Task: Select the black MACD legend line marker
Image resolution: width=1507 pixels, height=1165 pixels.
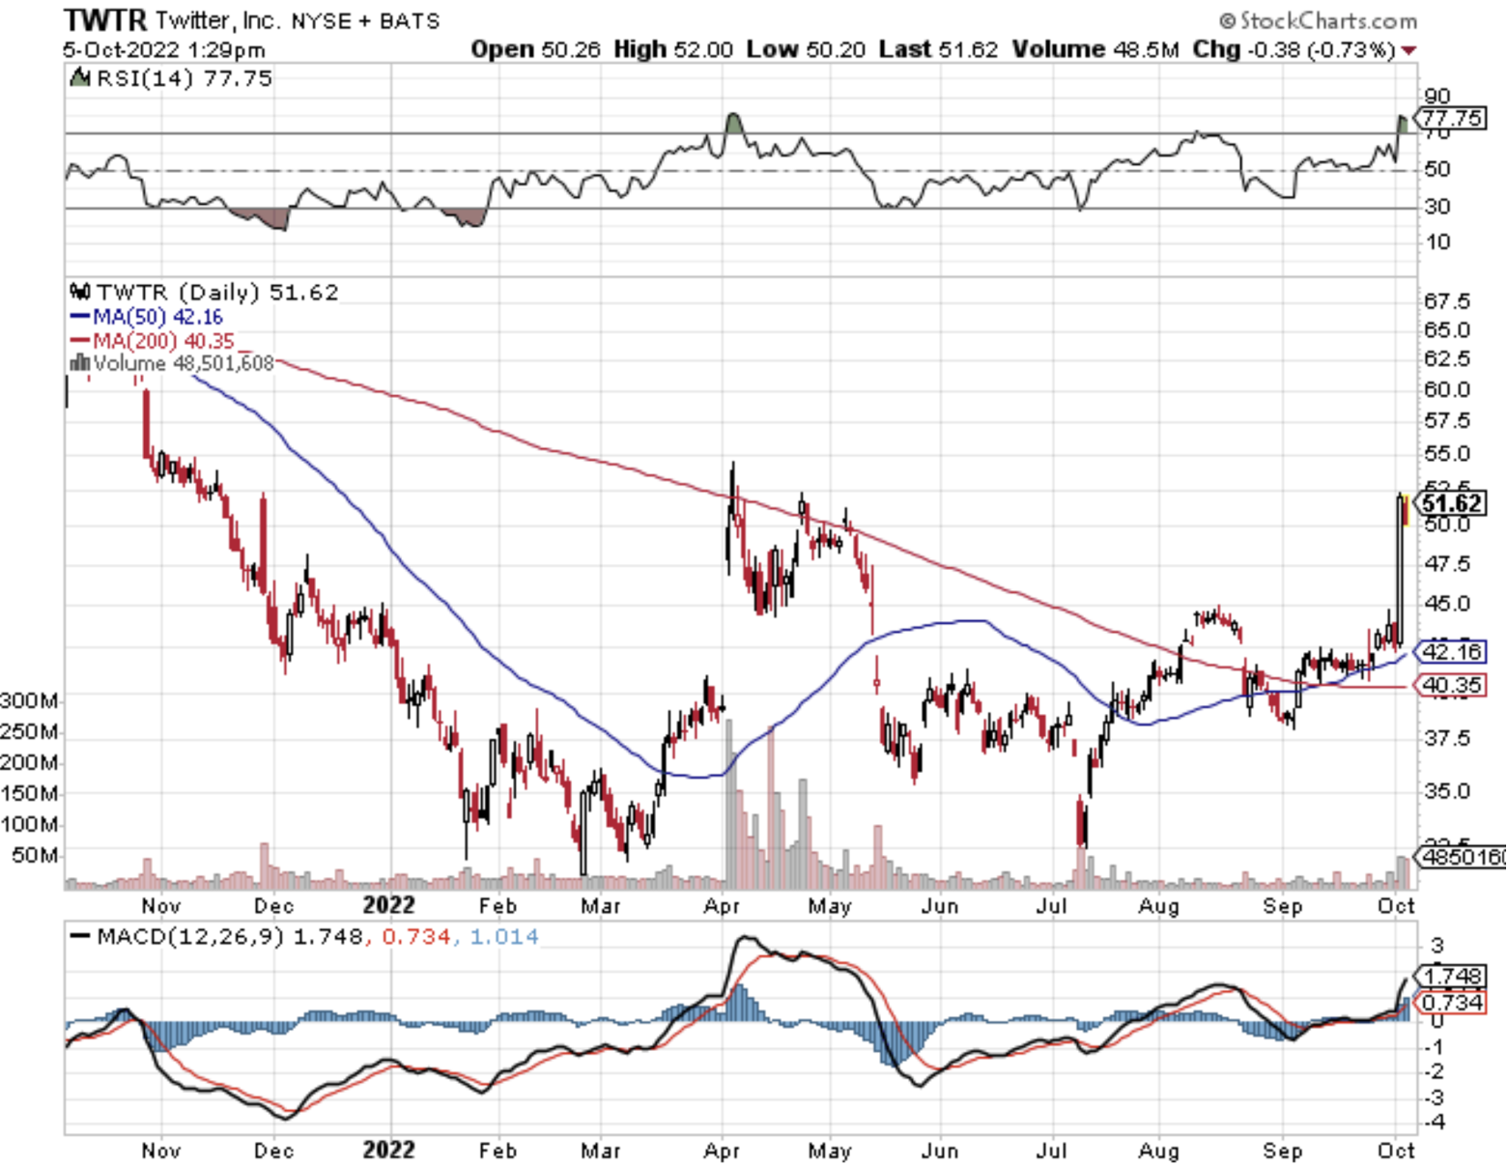Action: [80, 936]
